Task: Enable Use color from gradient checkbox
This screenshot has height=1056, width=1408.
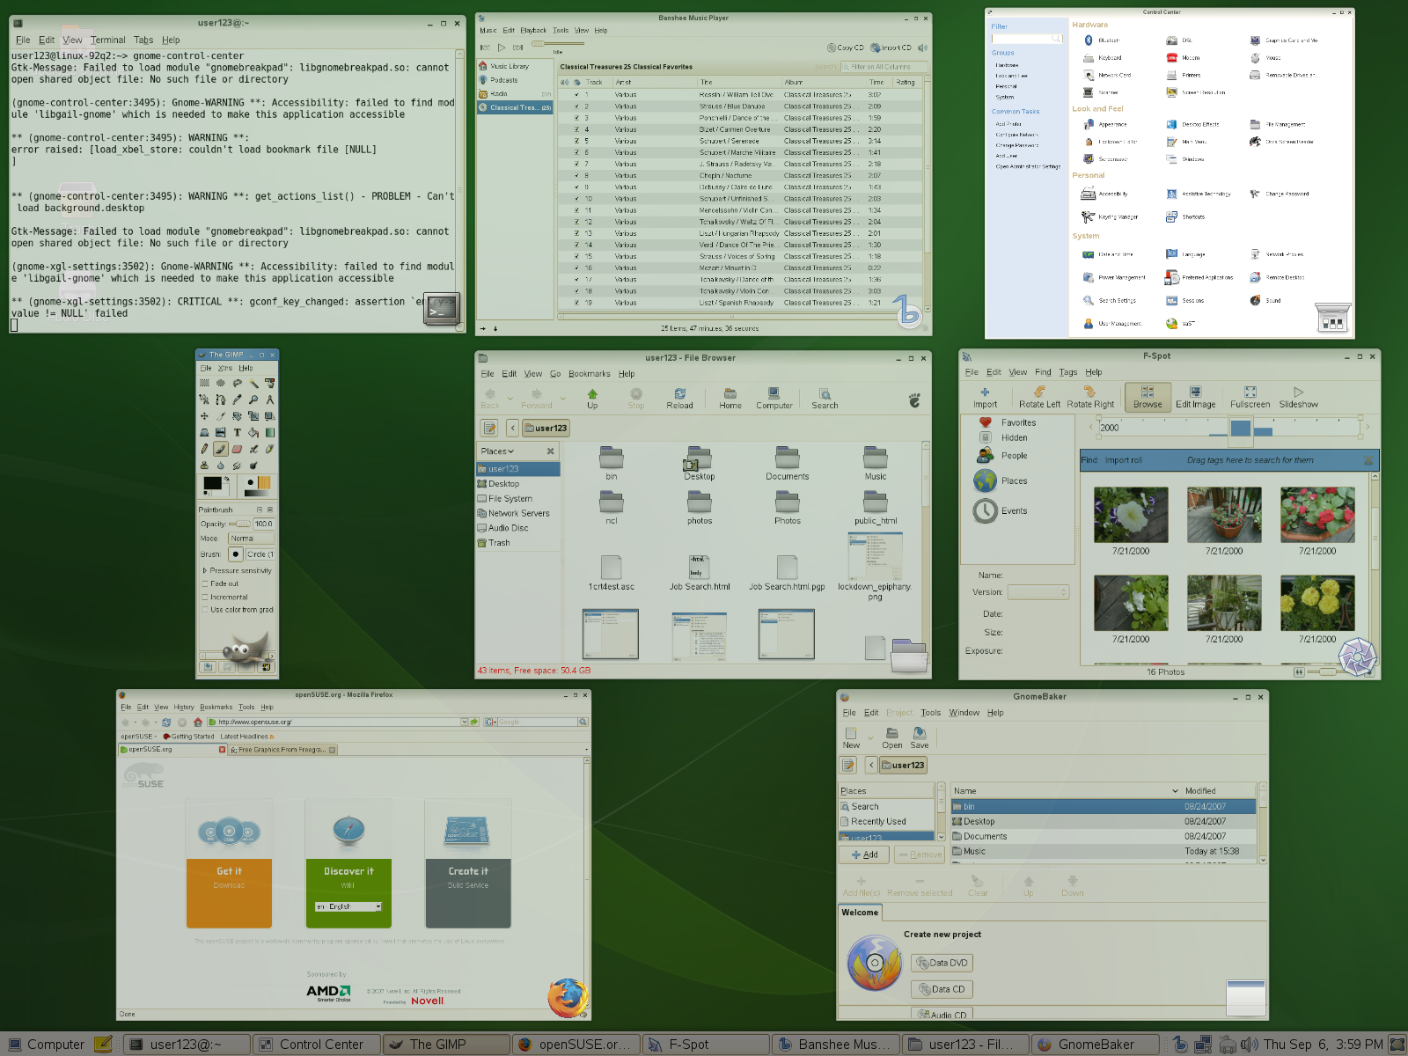Action: tap(205, 610)
